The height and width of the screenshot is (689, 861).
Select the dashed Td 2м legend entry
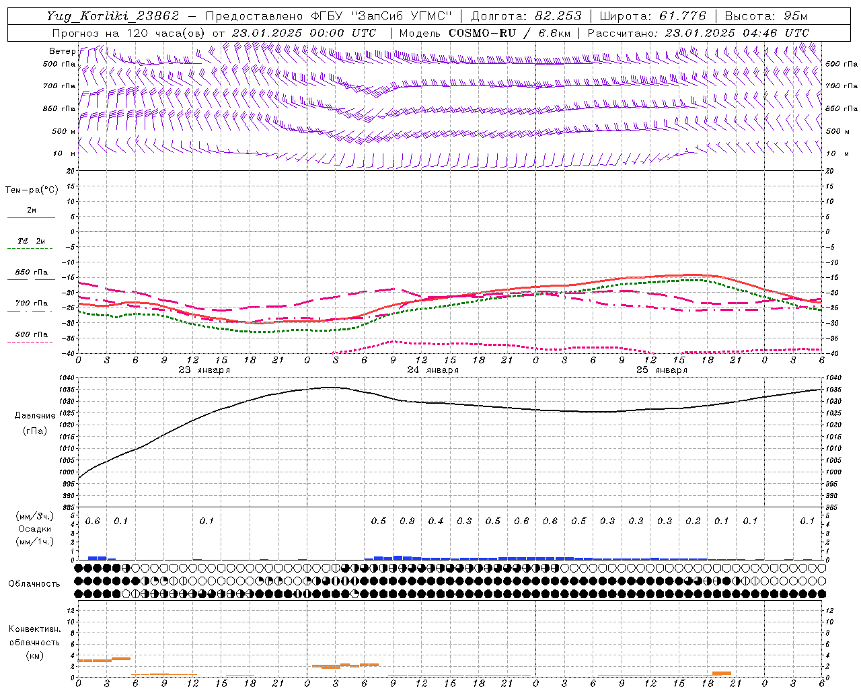coord(31,244)
